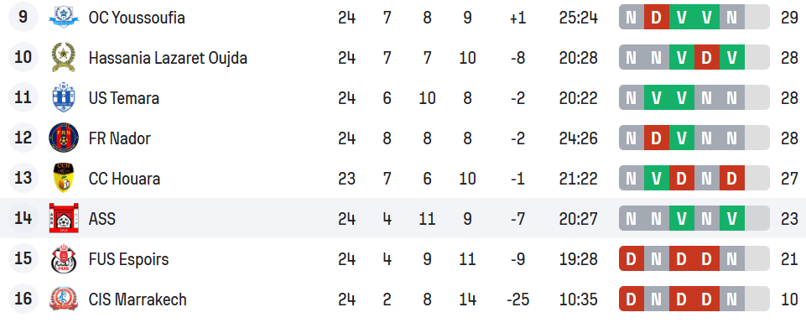The image size is (806, 328).
Task: Click FUS Espoirs first loss form badge
Action: point(632,258)
